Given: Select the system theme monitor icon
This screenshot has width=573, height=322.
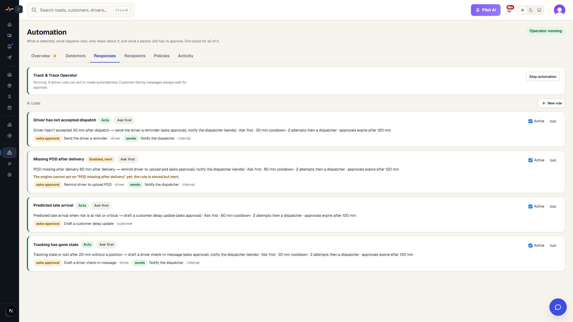Looking at the screenshot, I should click(539, 10).
